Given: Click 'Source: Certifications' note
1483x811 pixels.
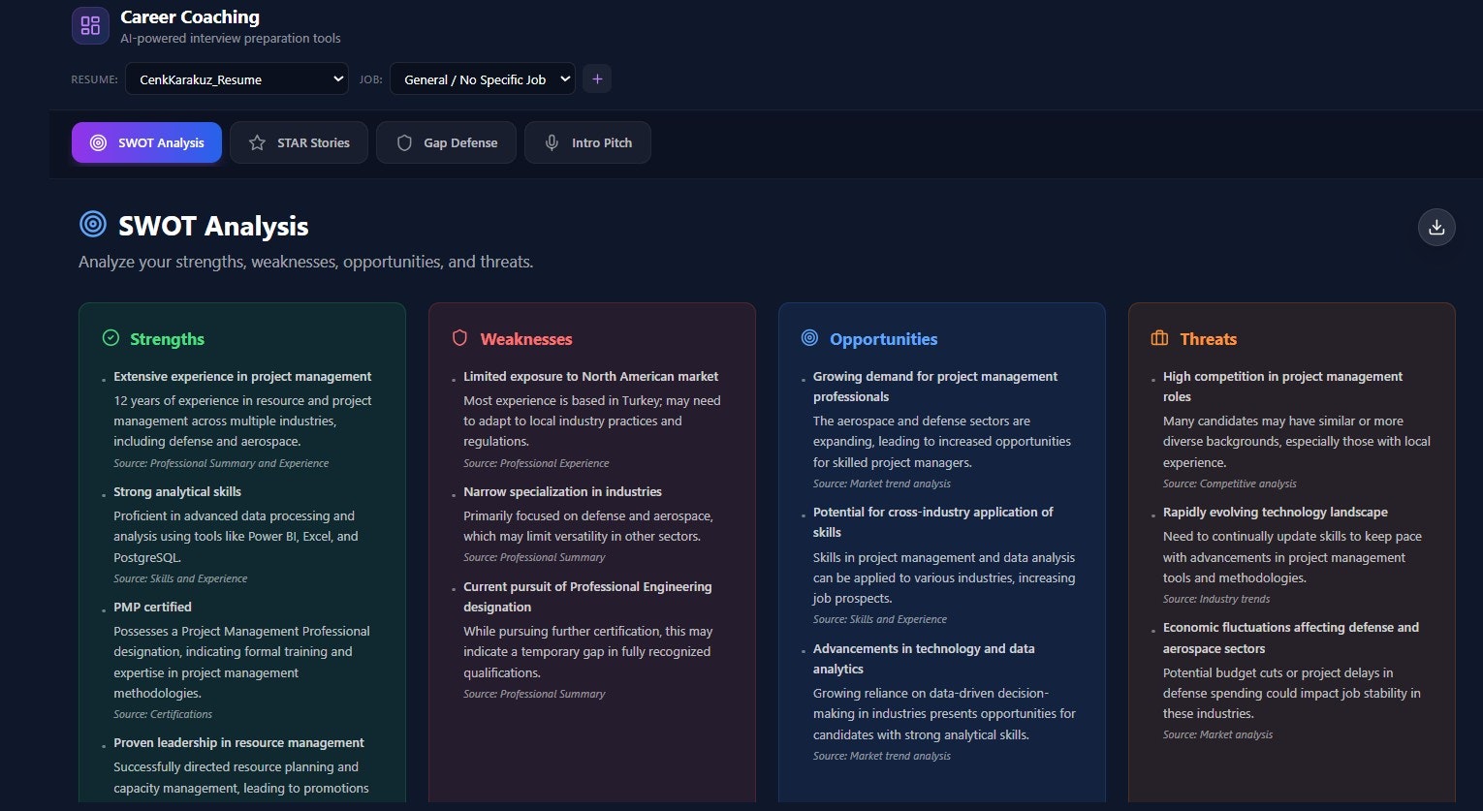Looking at the screenshot, I should click(163, 714).
